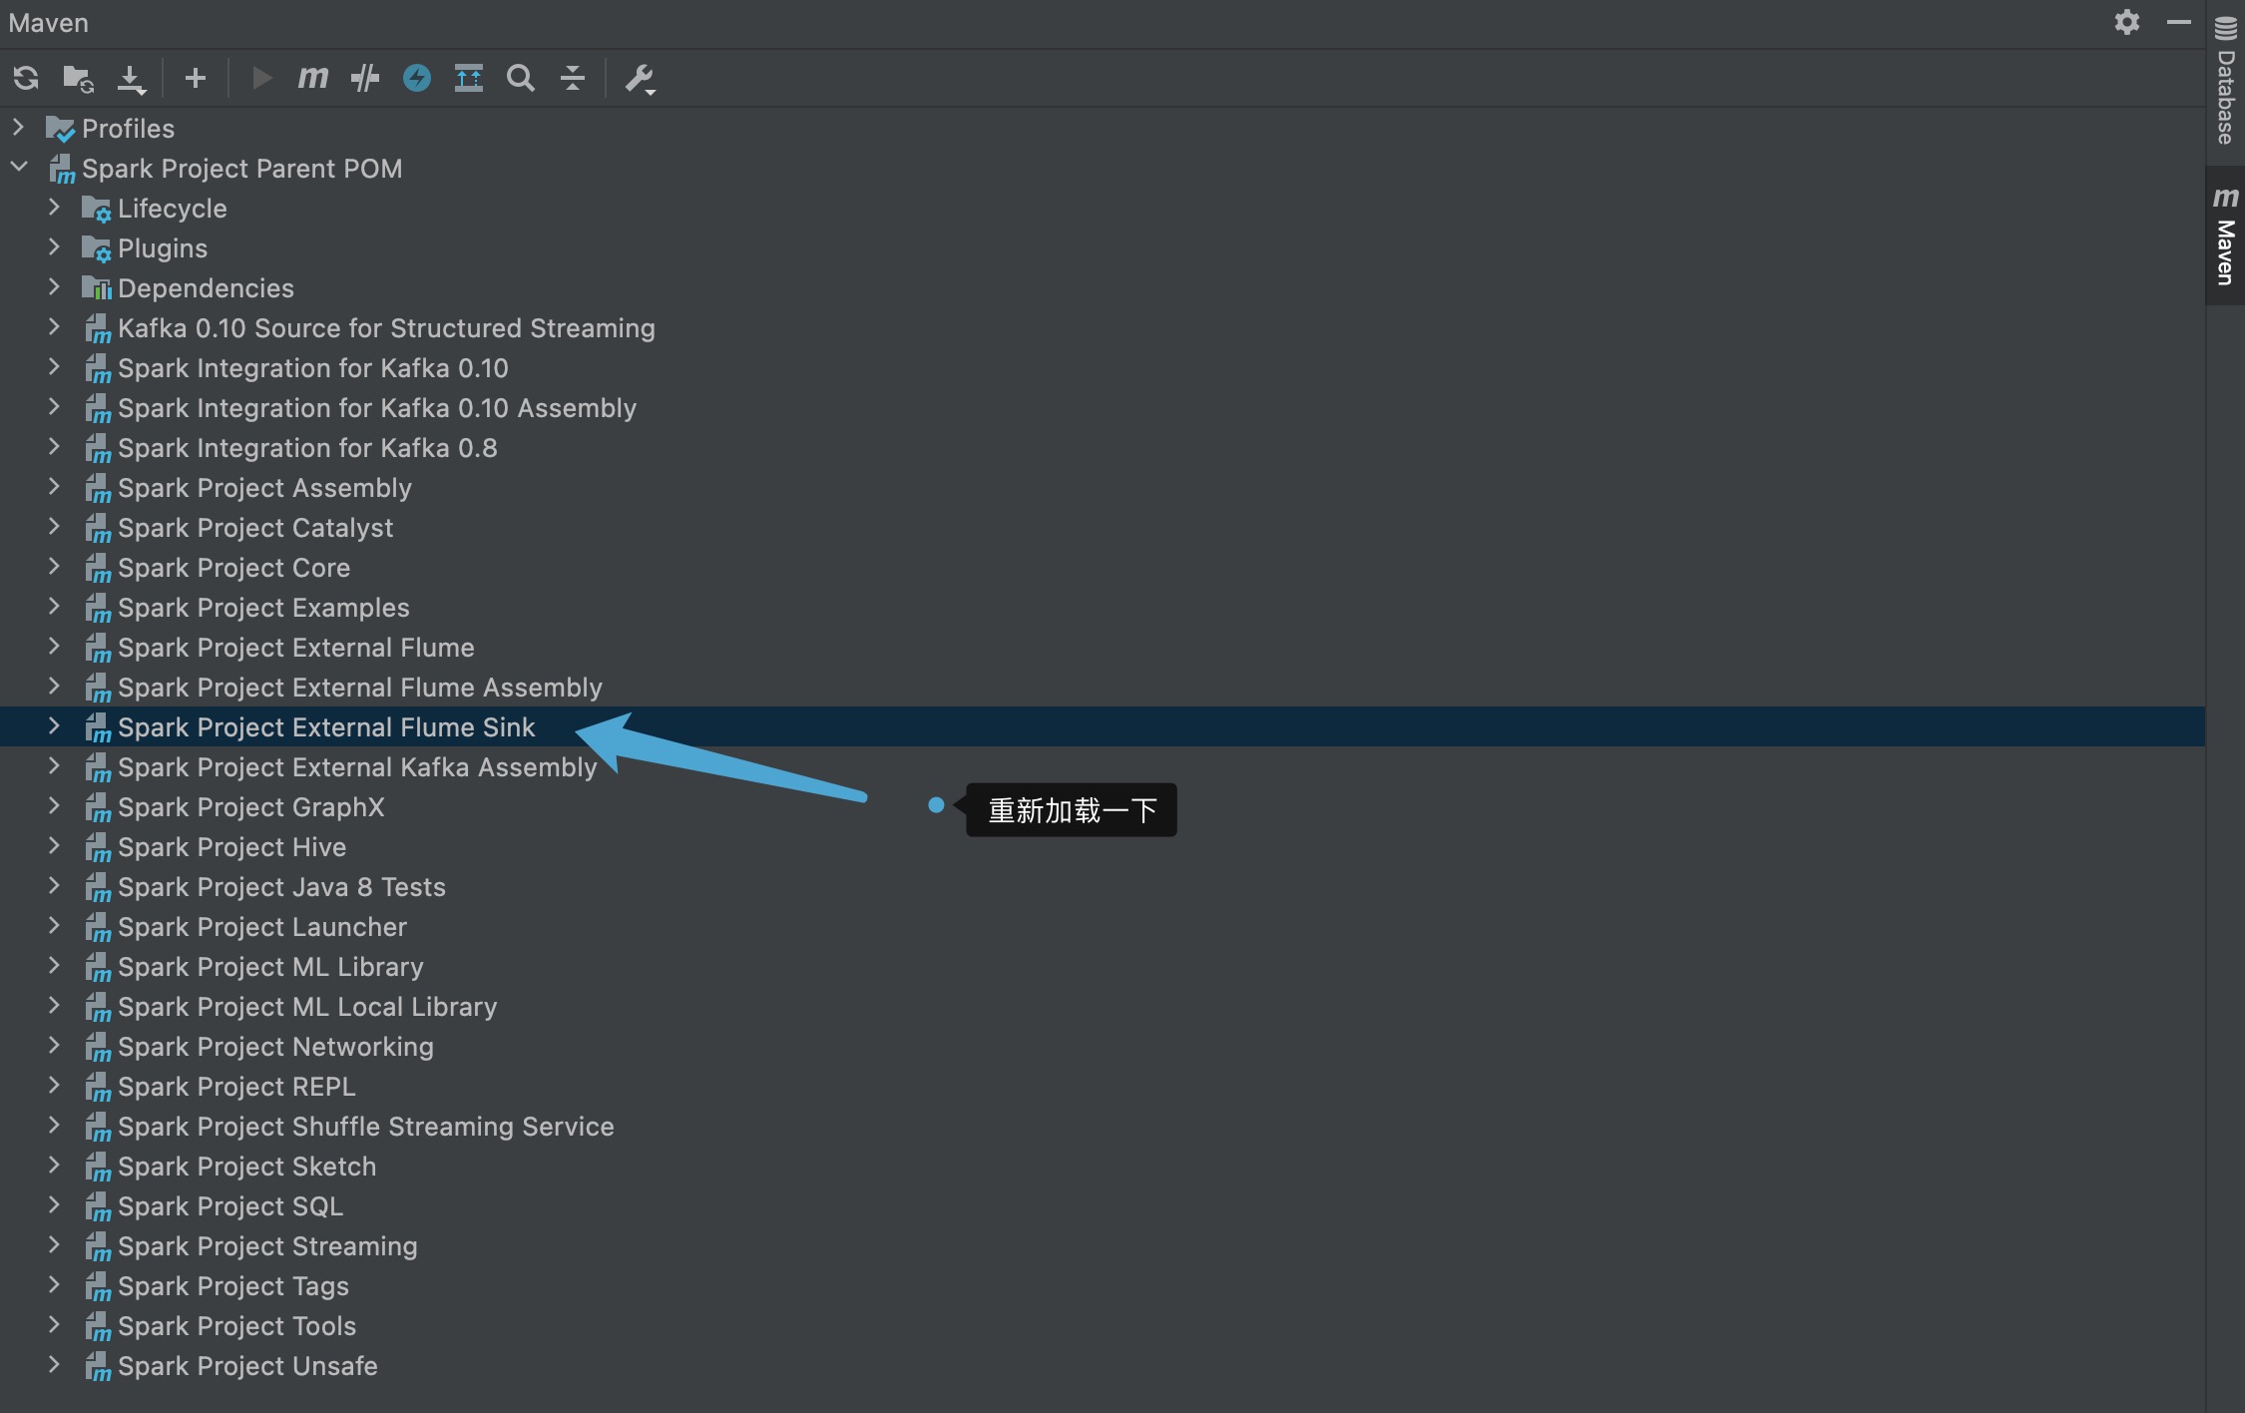Select Lifecycle folder icon
Image resolution: width=2245 pixels, height=1413 pixels.
pyautogui.click(x=96, y=209)
